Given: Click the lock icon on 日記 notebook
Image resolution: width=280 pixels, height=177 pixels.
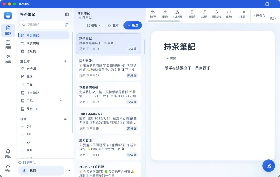Looking at the screenshot, I should coord(61,101).
